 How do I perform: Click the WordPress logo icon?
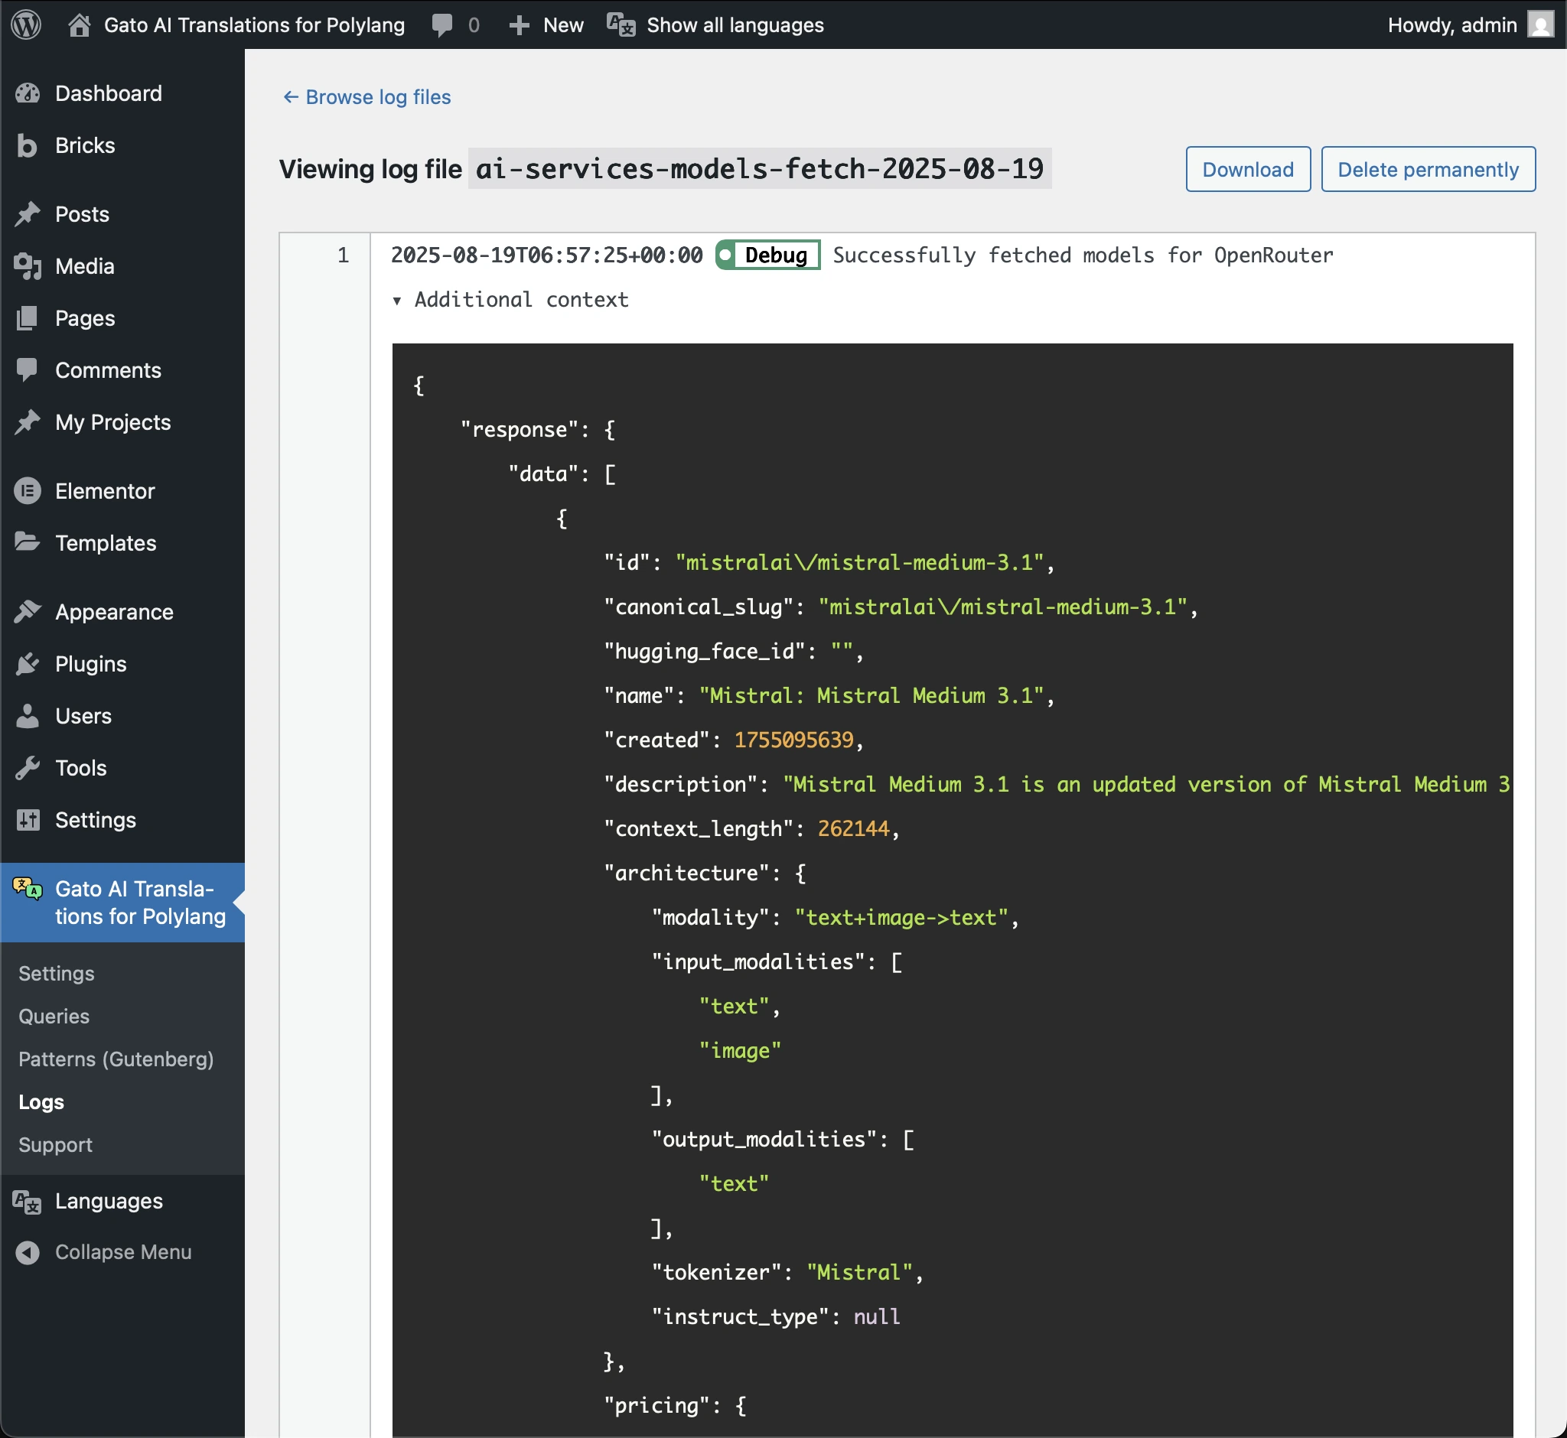click(26, 25)
